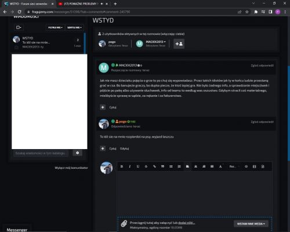Open the font size dropdown in editor toolbar
This screenshot has width=290, height=232.
point(234,166)
